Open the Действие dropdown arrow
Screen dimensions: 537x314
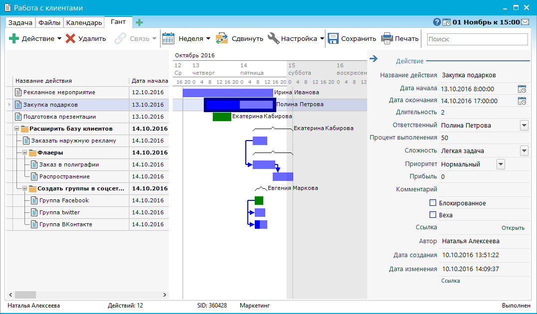[59, 38]
